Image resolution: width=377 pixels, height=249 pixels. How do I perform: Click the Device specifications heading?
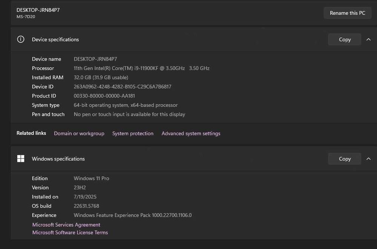point(55,40)
